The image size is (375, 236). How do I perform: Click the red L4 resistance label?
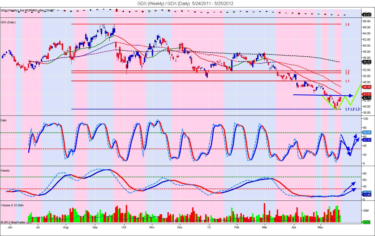pyautogui.click(x=347, y=24)
